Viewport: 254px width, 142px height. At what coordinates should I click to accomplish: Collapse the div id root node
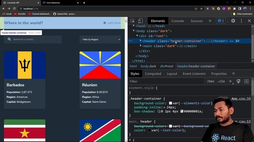point(137,36)
